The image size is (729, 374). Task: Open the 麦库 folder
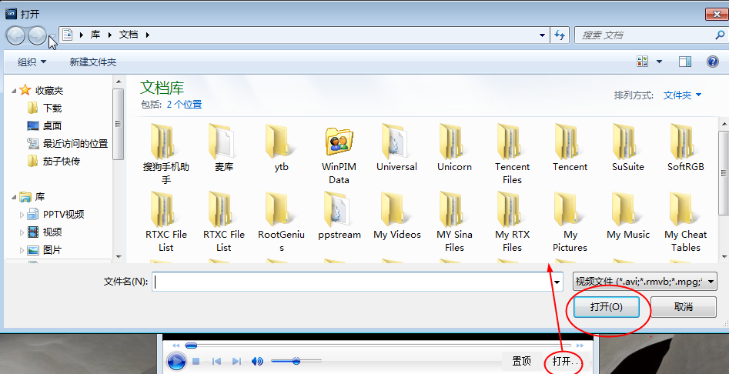224,148
